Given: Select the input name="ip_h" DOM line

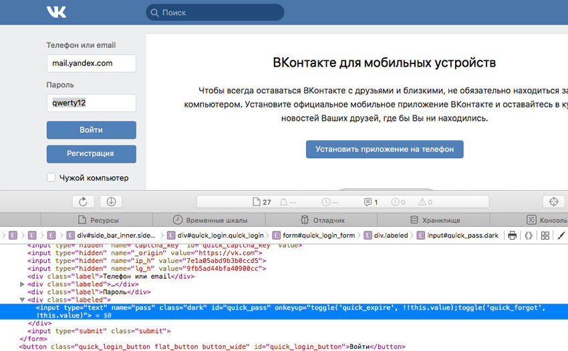Looking at the screenshot, I should coord(147,260).
